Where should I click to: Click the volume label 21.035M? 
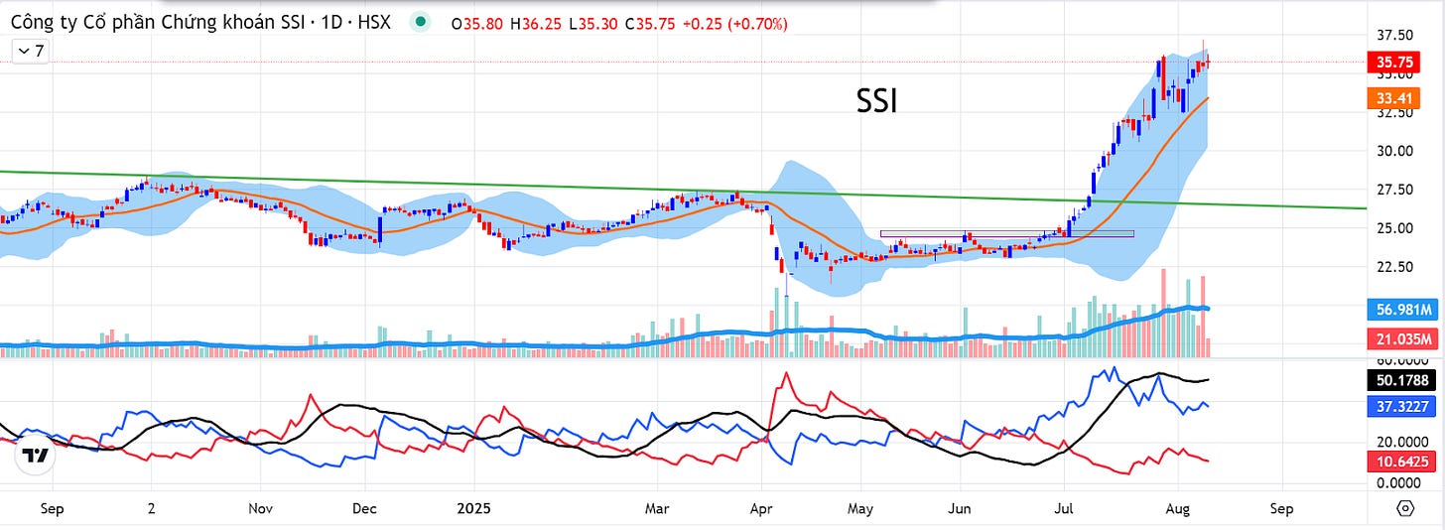[x=1402, y=339]
